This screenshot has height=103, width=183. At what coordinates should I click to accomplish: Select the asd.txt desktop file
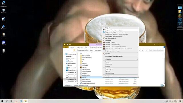pyautogui.click(x=3, y=51)
